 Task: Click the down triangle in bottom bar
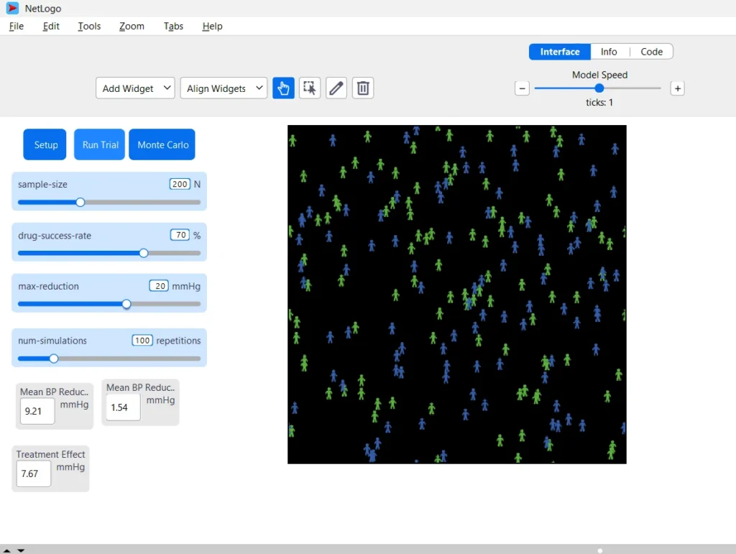click(21, 550)
